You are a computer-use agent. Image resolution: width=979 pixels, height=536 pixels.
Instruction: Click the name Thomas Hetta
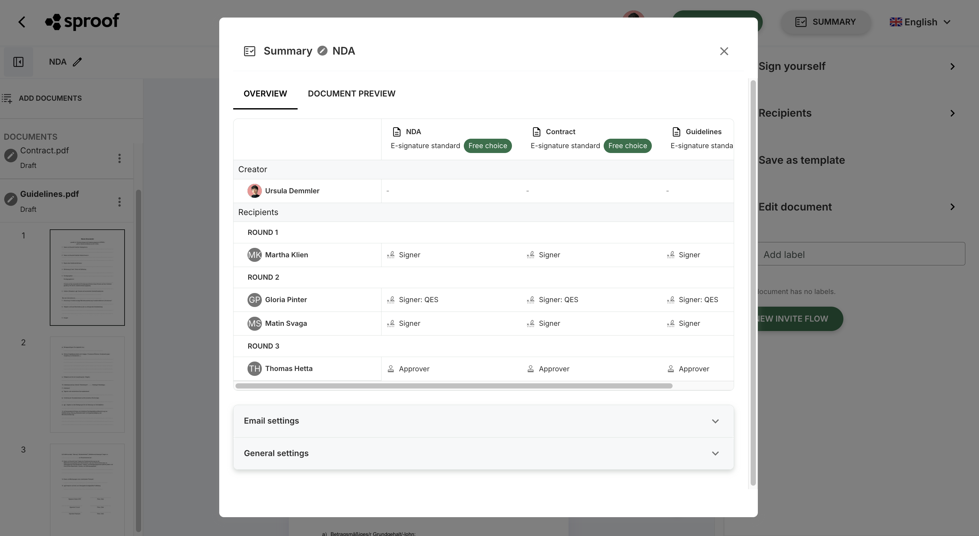click(289, 369)
